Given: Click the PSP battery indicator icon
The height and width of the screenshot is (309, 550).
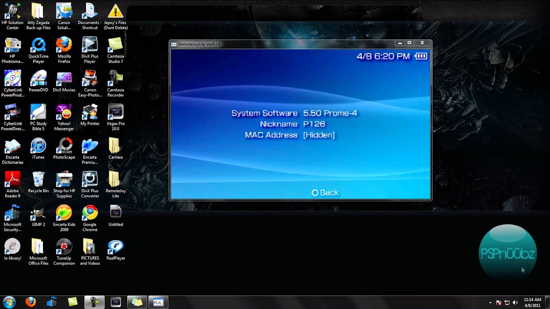Looking at the screenshot, I should [421, 56].
